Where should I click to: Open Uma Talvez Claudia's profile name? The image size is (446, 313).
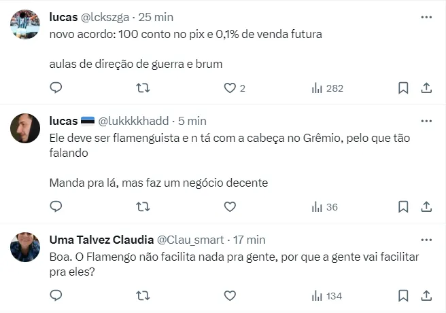102,240
